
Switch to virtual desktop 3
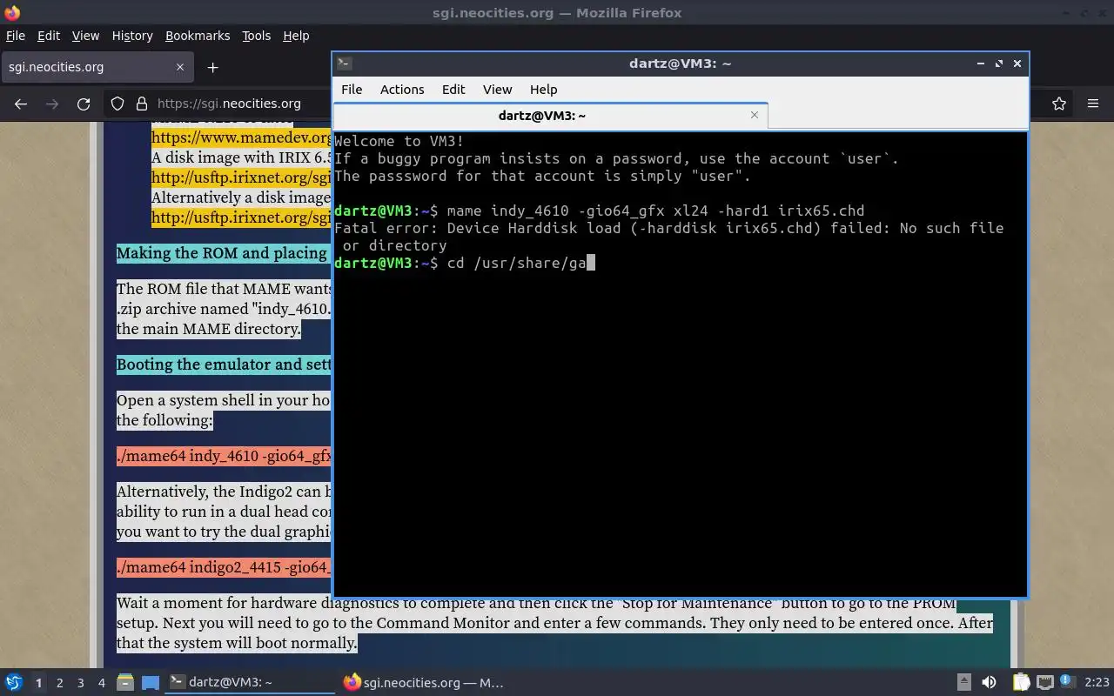point(80,683)
